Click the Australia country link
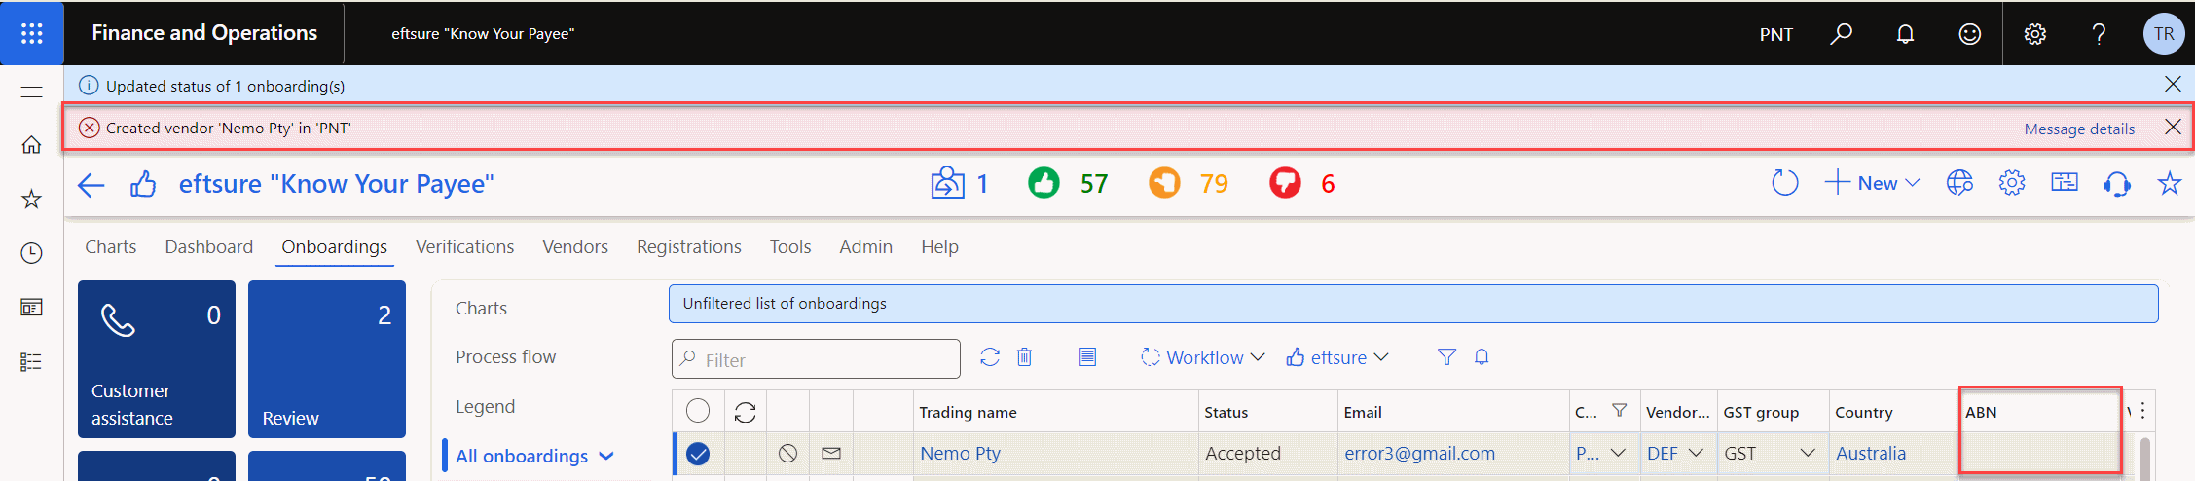Viewport: 2195px width, 481px height. (x=1871, y=454)
